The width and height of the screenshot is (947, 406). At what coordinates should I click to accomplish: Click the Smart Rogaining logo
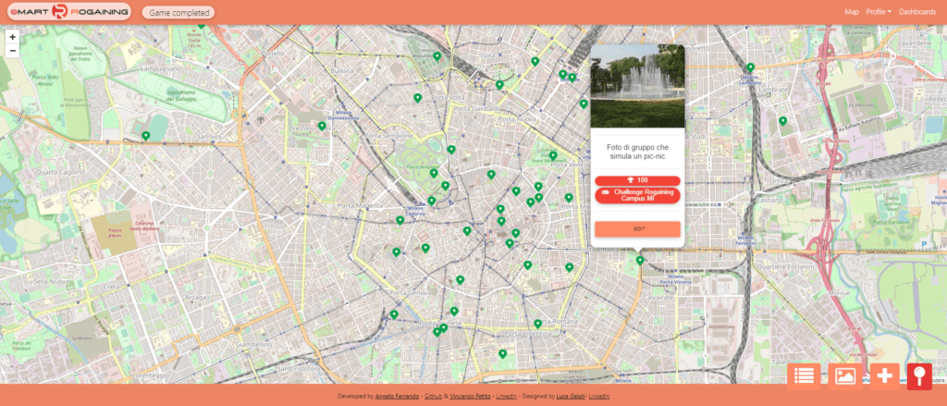[68, 11]
